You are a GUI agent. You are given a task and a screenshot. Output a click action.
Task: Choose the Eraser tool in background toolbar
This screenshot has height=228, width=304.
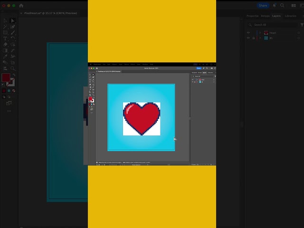pyautogui.click(x=5, y=45)
